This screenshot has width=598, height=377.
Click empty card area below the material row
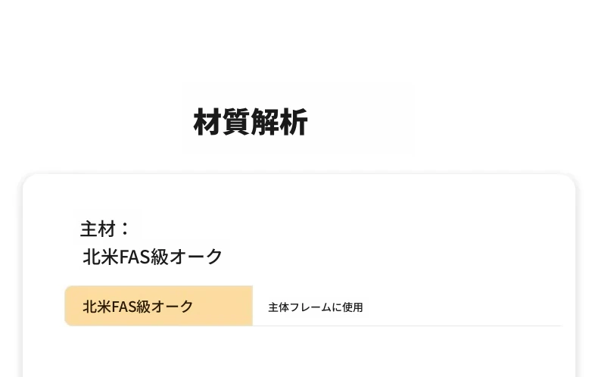(299, 353)
